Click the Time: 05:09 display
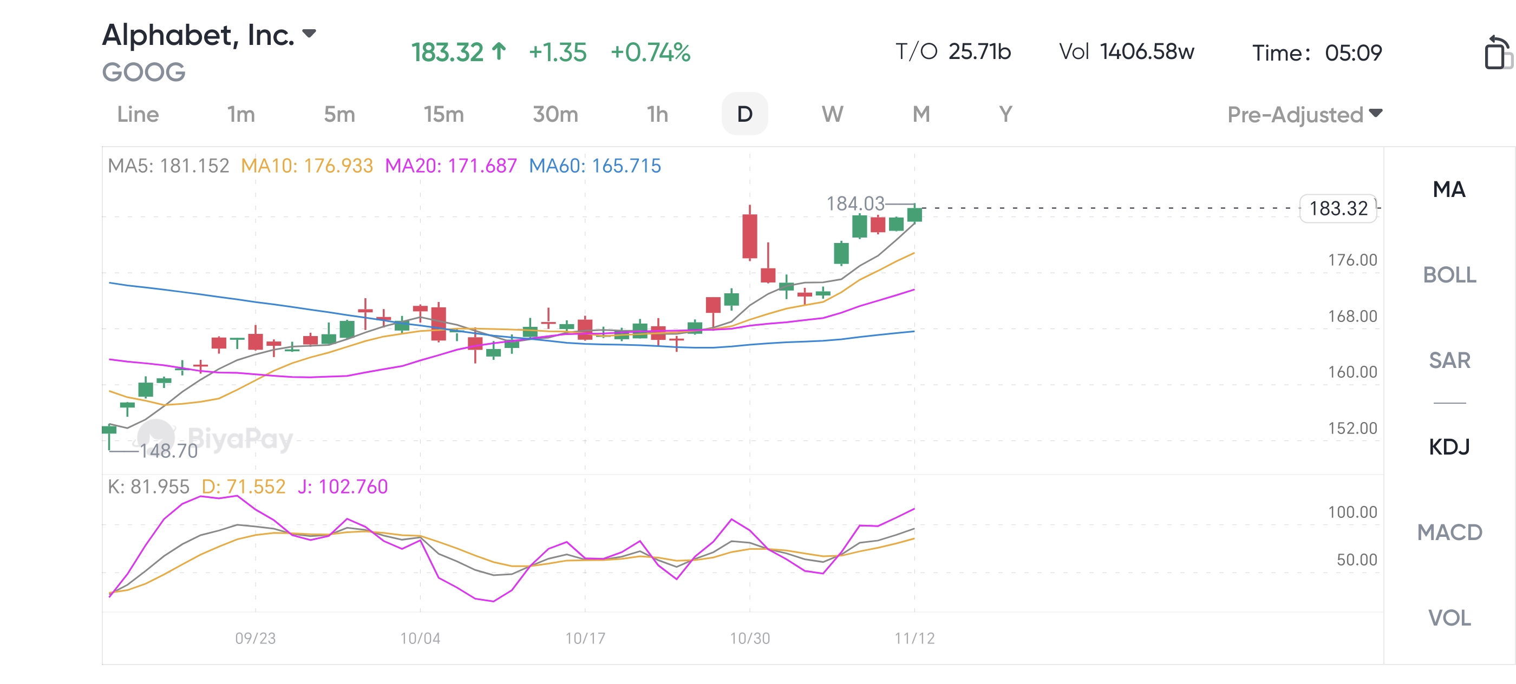This screenshot has height=684, width=1516. [x=1317, y=53]
